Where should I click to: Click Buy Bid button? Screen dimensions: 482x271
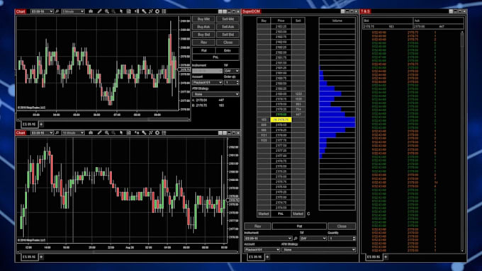[x=203, y=35]
